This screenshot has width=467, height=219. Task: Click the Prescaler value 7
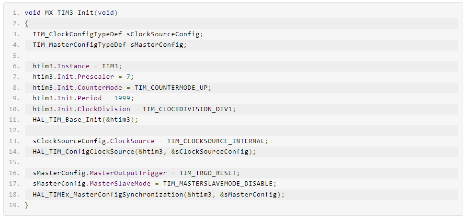coord(128,77)
